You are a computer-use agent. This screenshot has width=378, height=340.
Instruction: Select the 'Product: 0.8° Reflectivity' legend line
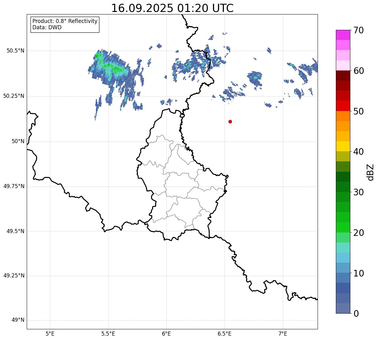[65, 21]
